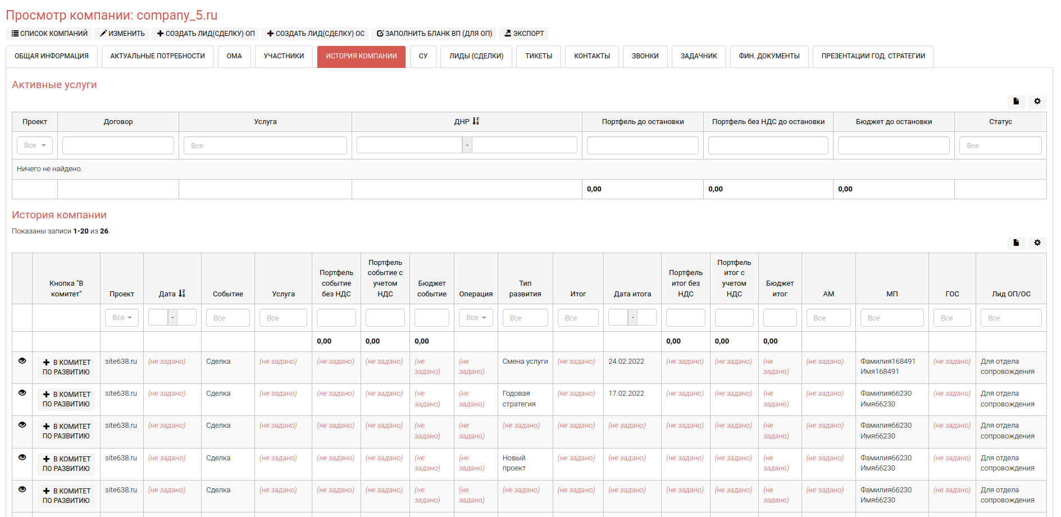Click export file icon above company history table
This screenshot has height=517, width=1061.
[x=1016, y=243]
